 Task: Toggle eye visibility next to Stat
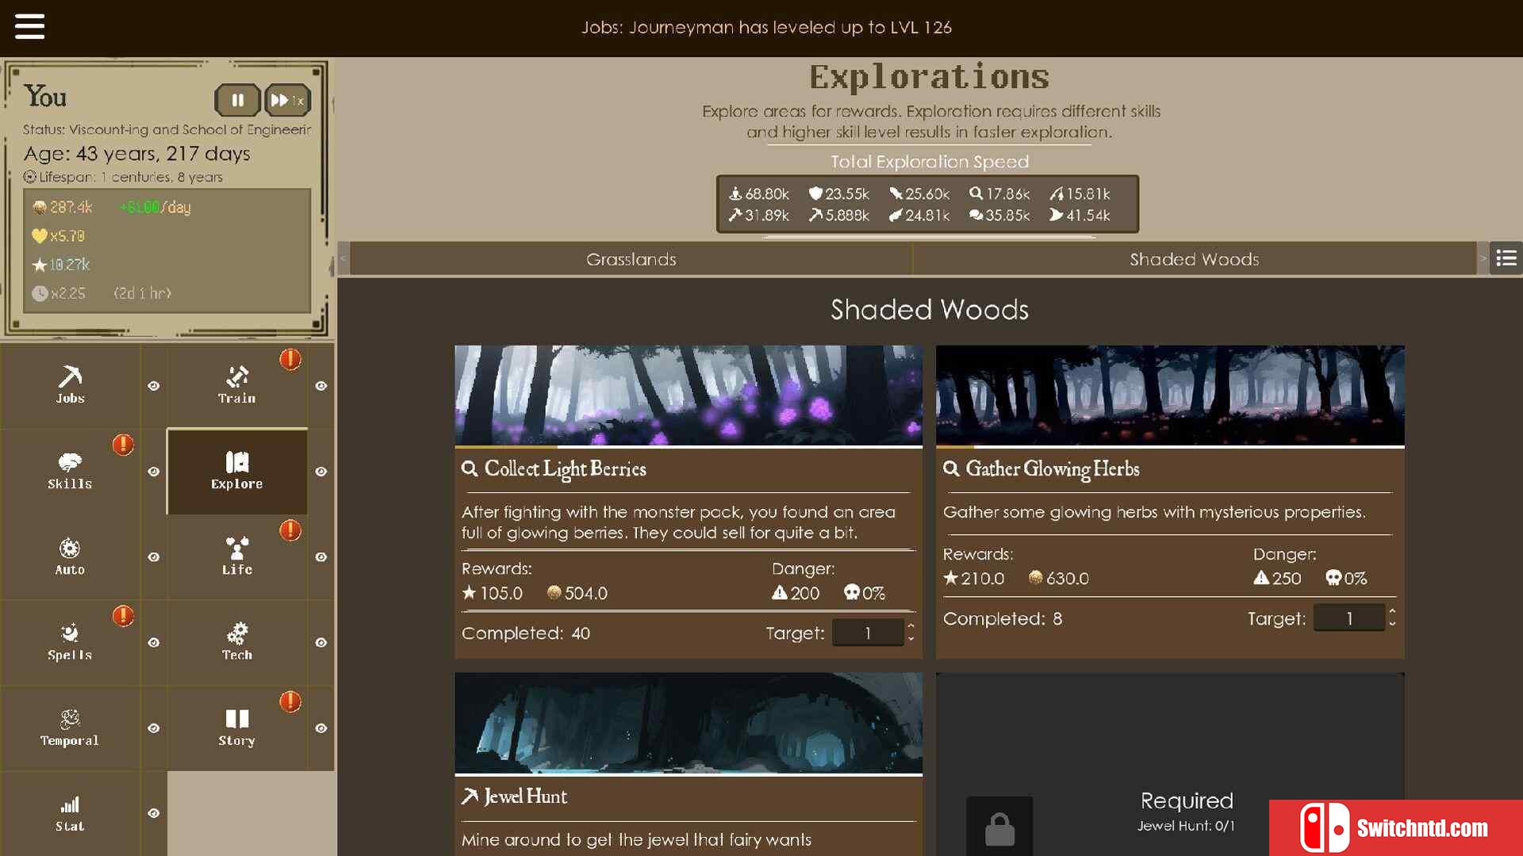click(x=154, y=814)
